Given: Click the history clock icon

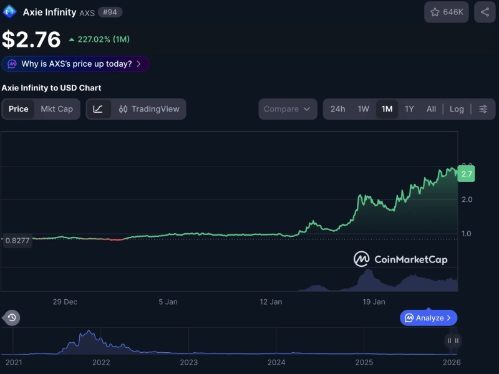Looking at the screenshot, I should 11,318.
